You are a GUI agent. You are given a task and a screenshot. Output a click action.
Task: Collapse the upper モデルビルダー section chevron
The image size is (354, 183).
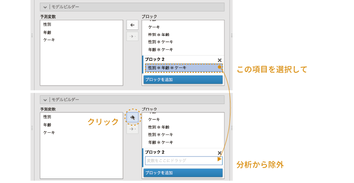pyautogui.click(x=45, y=7)
